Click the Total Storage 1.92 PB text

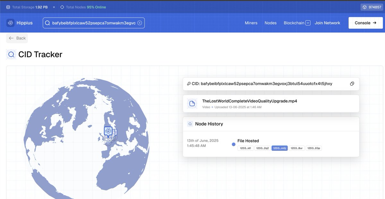[30, 7]
